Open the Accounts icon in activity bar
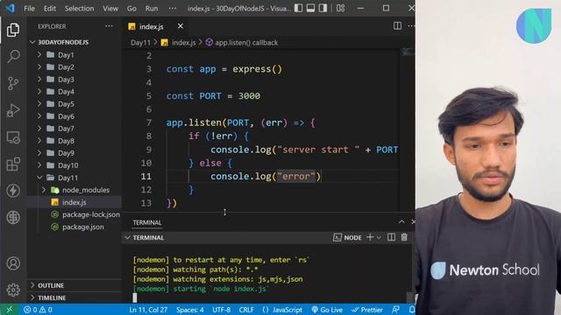 (13, 263)
